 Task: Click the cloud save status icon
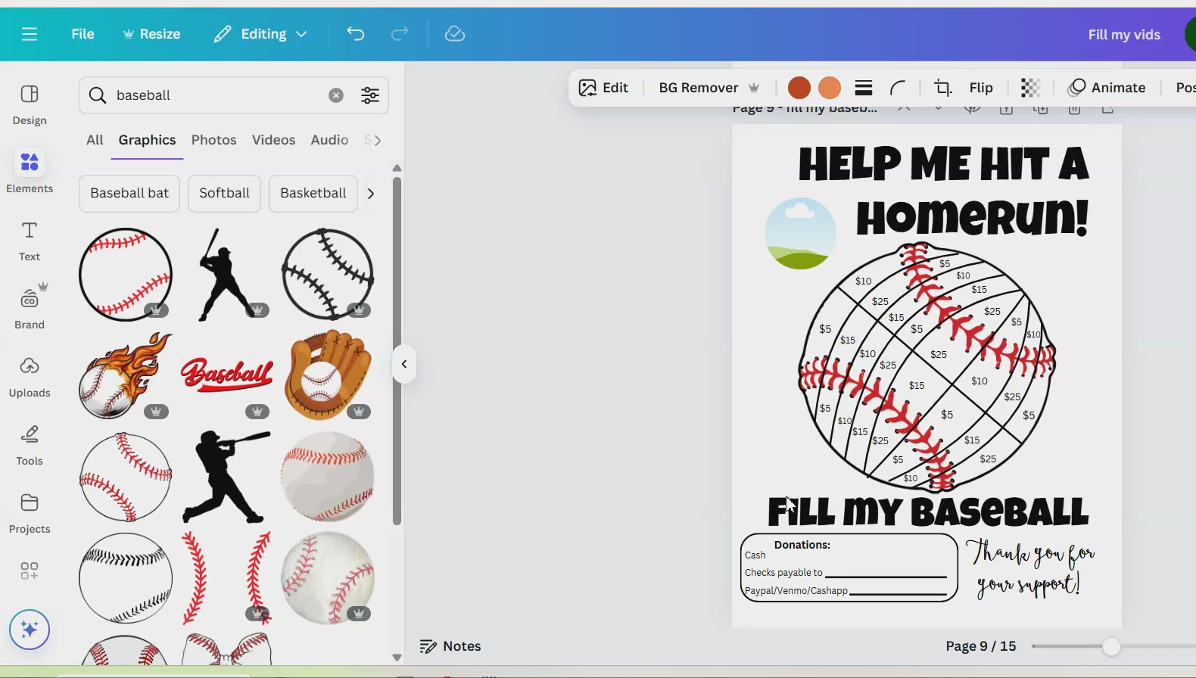pyautogui.click(x=454, y=34)
